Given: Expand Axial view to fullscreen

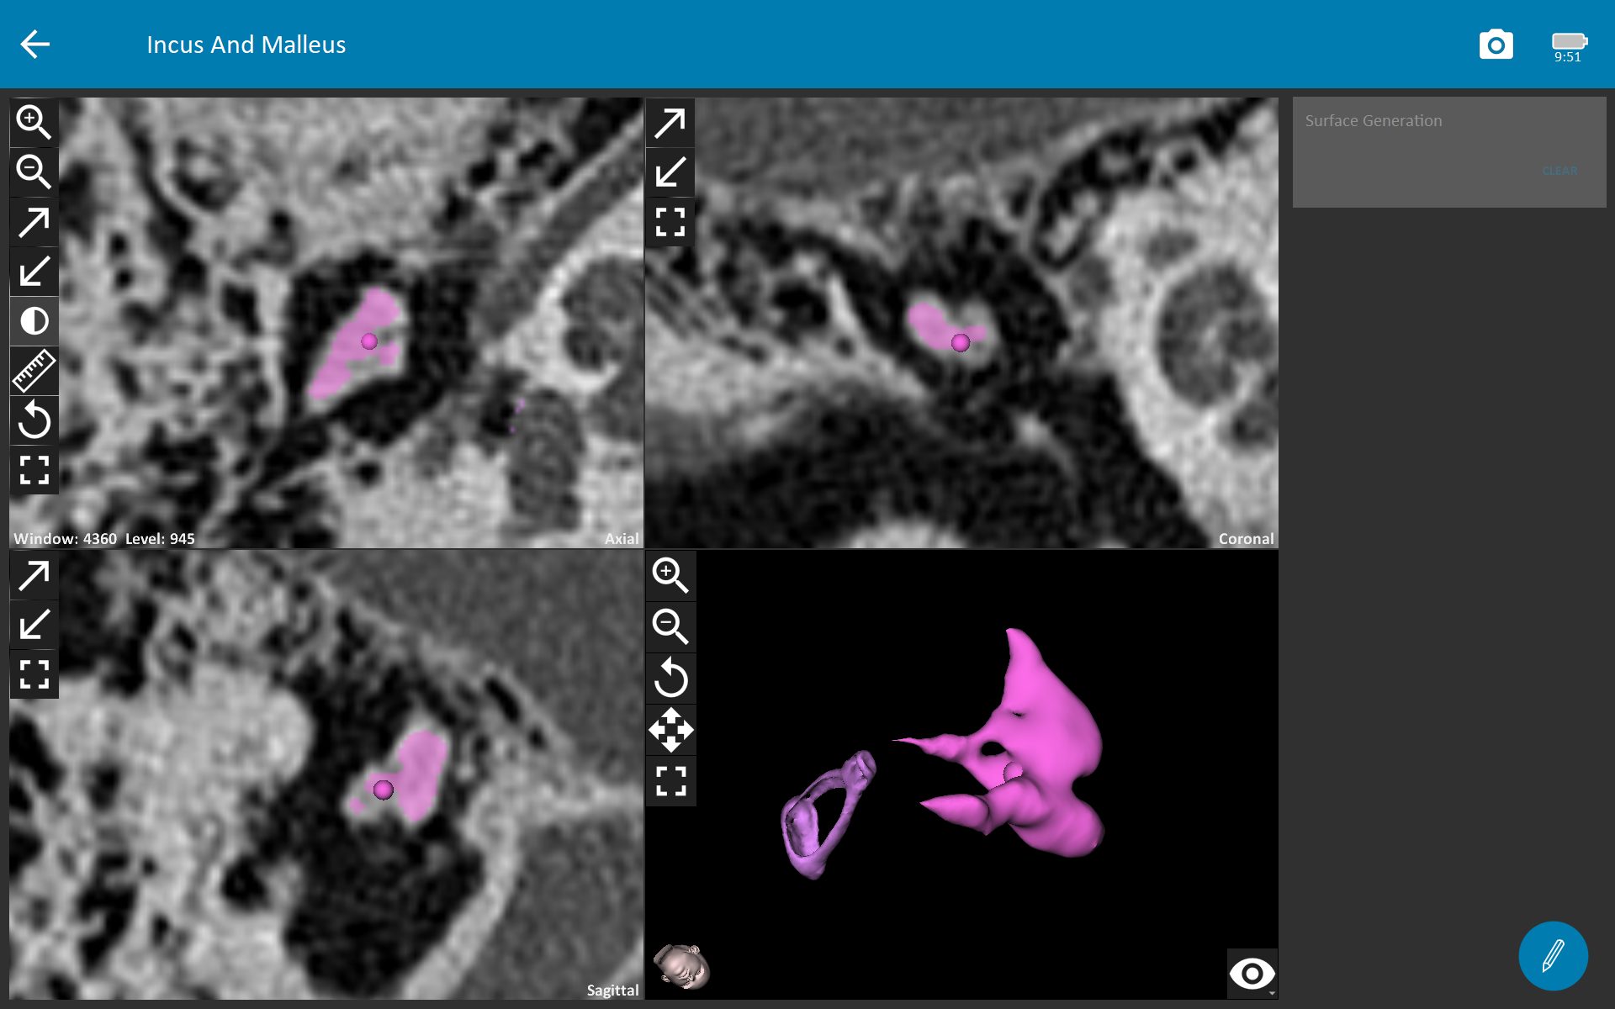Looking at the screenshot, I should [34, 470].
